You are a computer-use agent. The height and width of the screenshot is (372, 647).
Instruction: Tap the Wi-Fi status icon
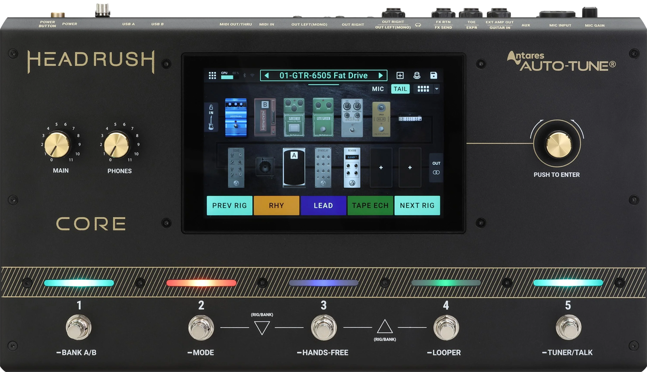click(252, 75)
